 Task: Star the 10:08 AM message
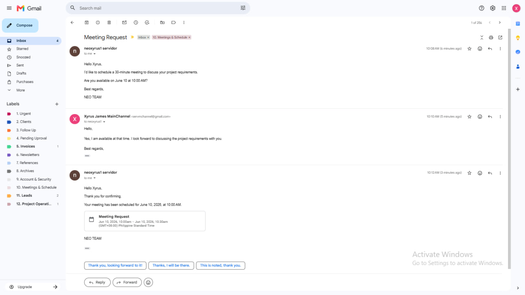coord(470,48)
